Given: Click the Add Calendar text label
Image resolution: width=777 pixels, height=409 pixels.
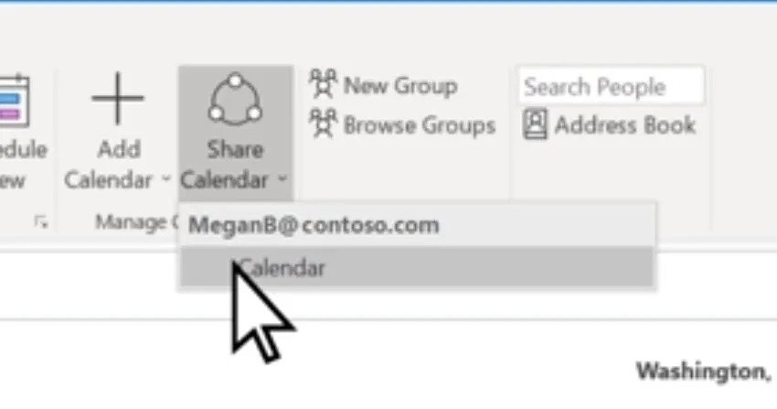Looking at the screenshot, I should pyautogui.click(x=109, y=165).
